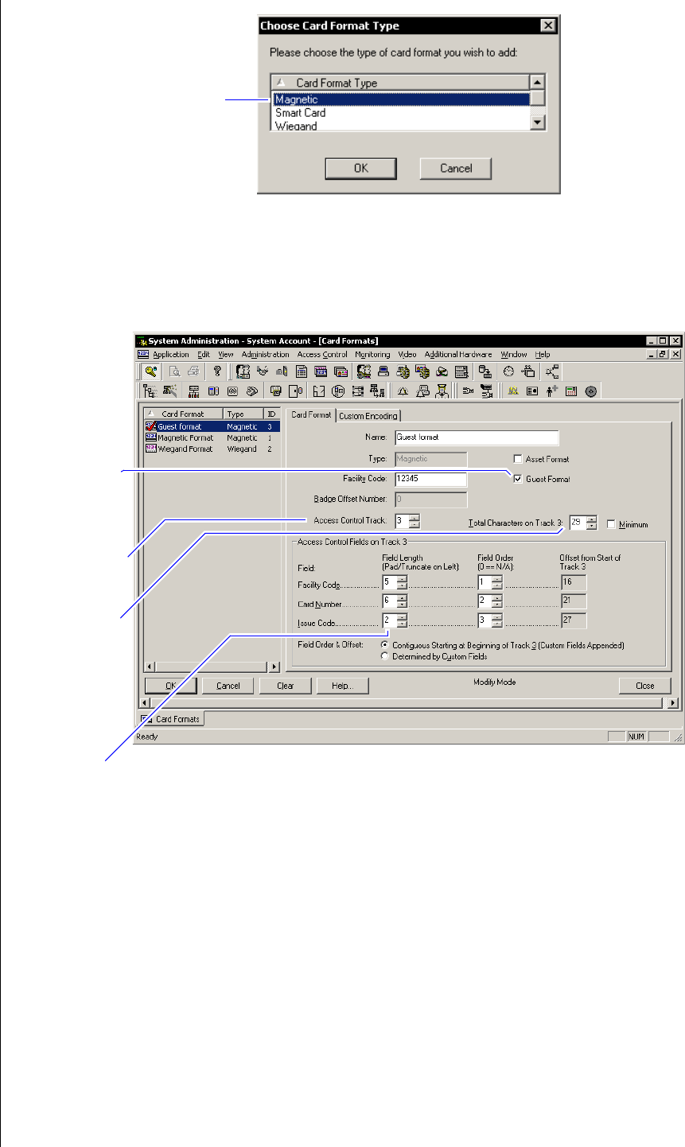
Task: Click the Clear button
Action: tap(285, 686)
